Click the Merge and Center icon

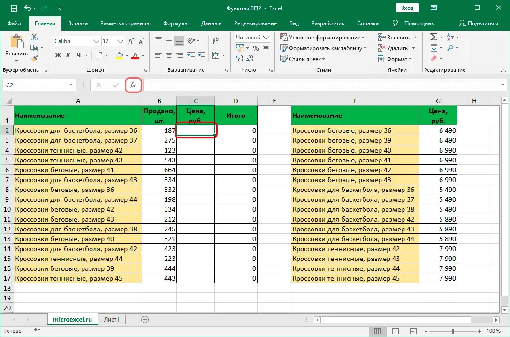pyautogui.click(x=216, y=55)
